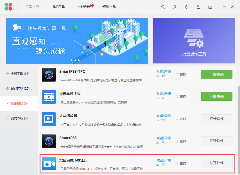Open the user account icon
Screen dimensions: 240x175
tap(175, 7)
